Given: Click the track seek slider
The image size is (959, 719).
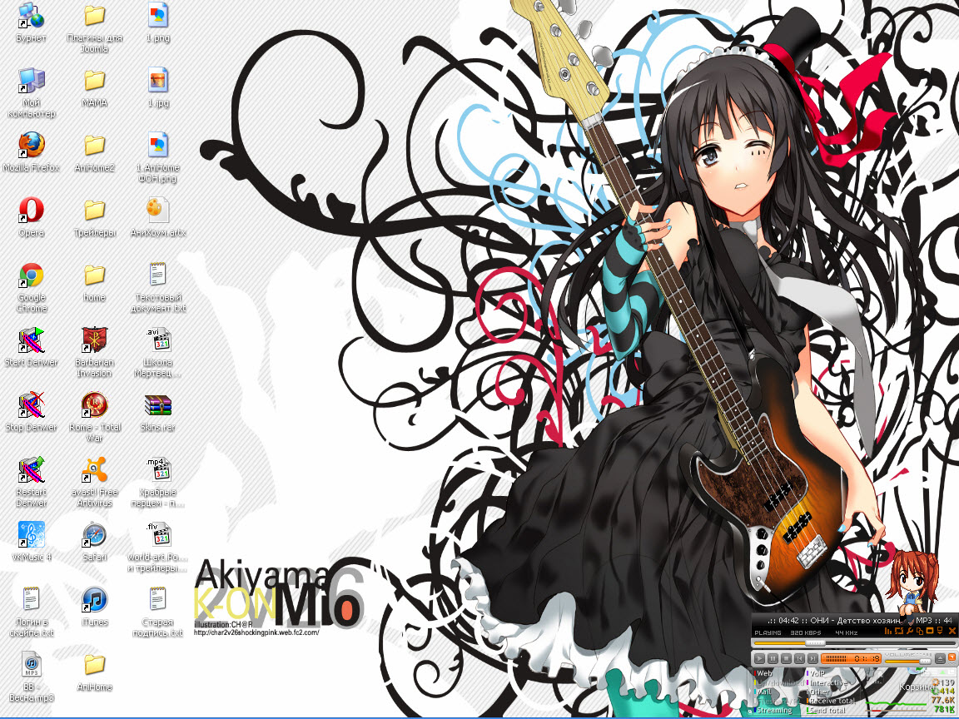Looking at the screenshot, I should (855, 643).
